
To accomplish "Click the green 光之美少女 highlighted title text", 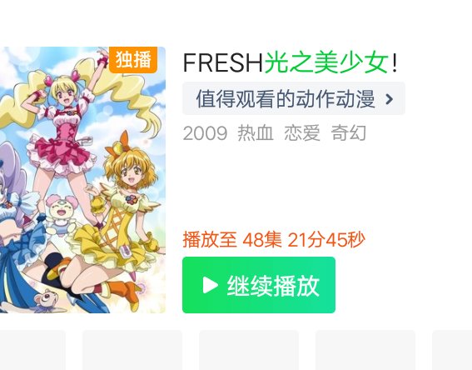I will (326, 62).
